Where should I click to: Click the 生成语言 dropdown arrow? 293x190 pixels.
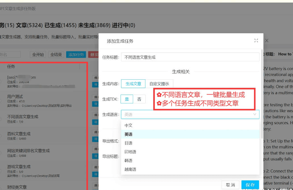(254, 114)
